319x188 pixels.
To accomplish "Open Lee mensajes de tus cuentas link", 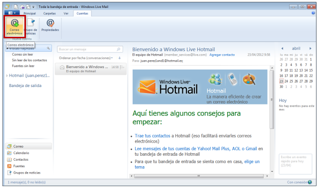I will point(196,149).
